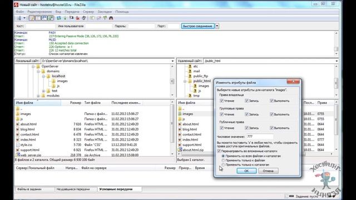Confirm attributes with OK button
The width and height of the screenshot is (356, 200).
tap(246, 171)
